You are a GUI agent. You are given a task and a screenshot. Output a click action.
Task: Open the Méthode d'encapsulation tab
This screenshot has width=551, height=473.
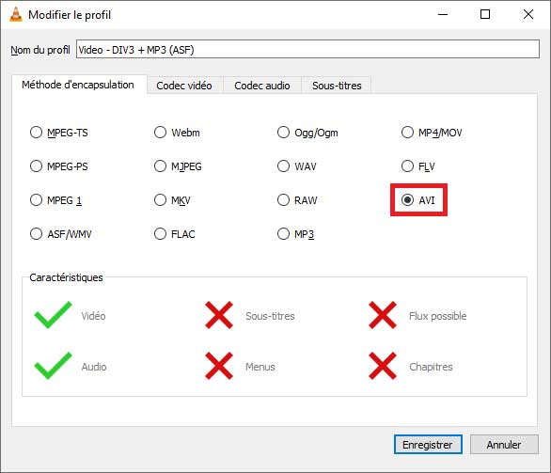click(x=78, y=85)
